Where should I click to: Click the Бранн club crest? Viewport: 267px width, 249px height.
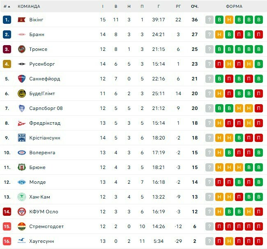(x=22, y=34)
